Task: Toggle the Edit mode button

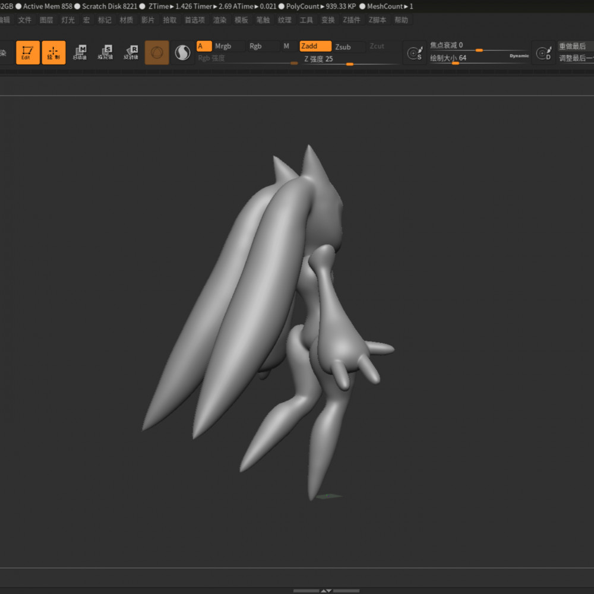Action: tap(28, 52)
